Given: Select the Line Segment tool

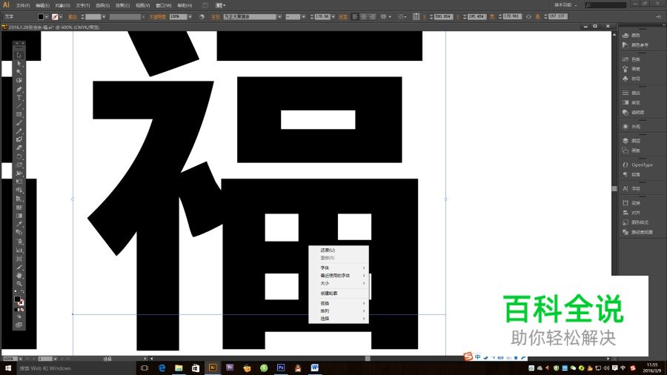Looking at the screenshot, I should pos(19,106).
